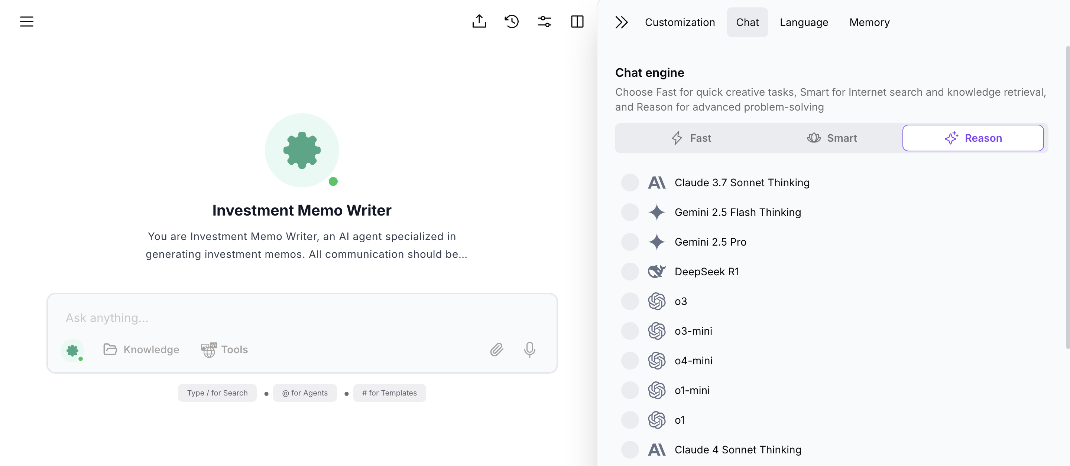Select the o1 radio button
1070x466 pixels.
(x=630, y=420)
